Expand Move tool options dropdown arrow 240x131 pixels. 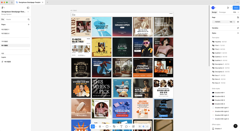coord(96,127)
